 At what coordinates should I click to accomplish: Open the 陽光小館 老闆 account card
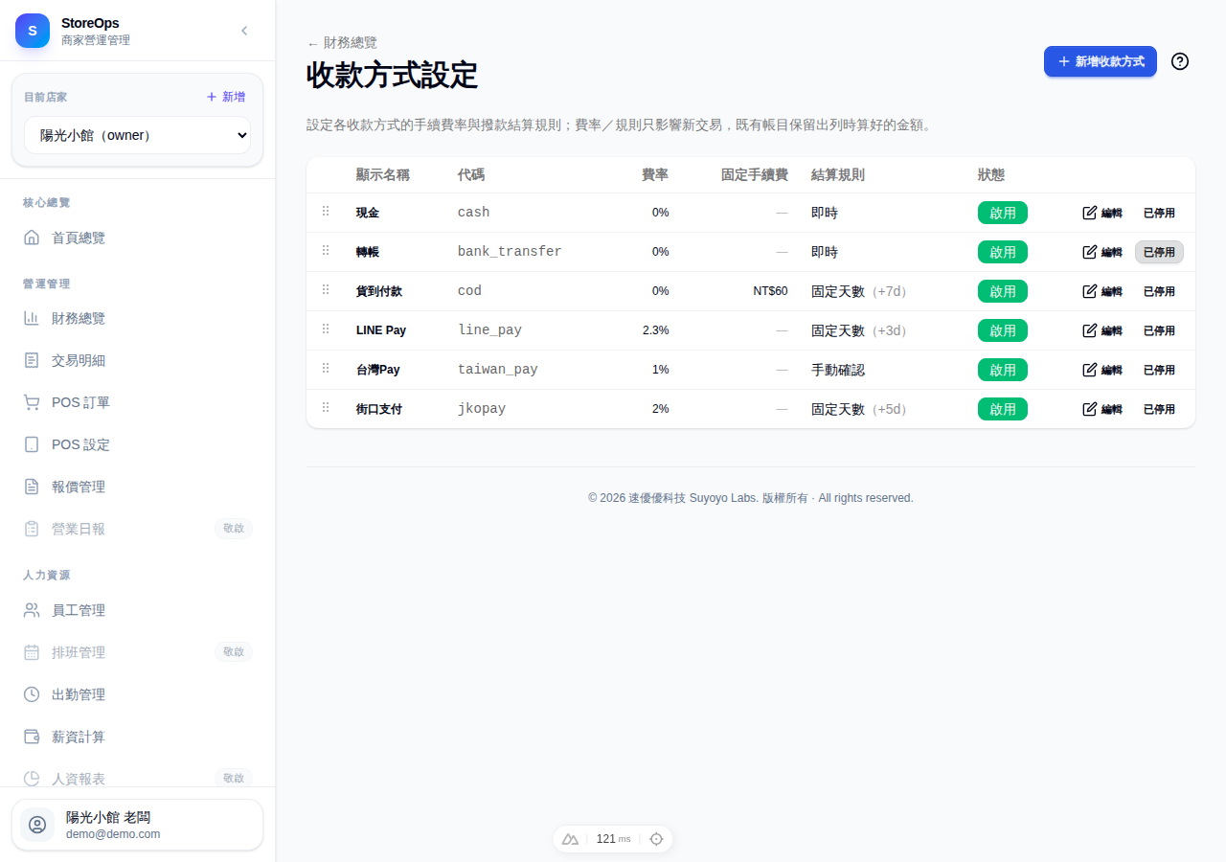(x=137, y=825)
